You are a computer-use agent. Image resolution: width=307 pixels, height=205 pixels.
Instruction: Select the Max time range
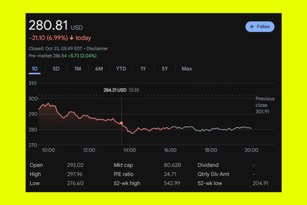[186, 69]
